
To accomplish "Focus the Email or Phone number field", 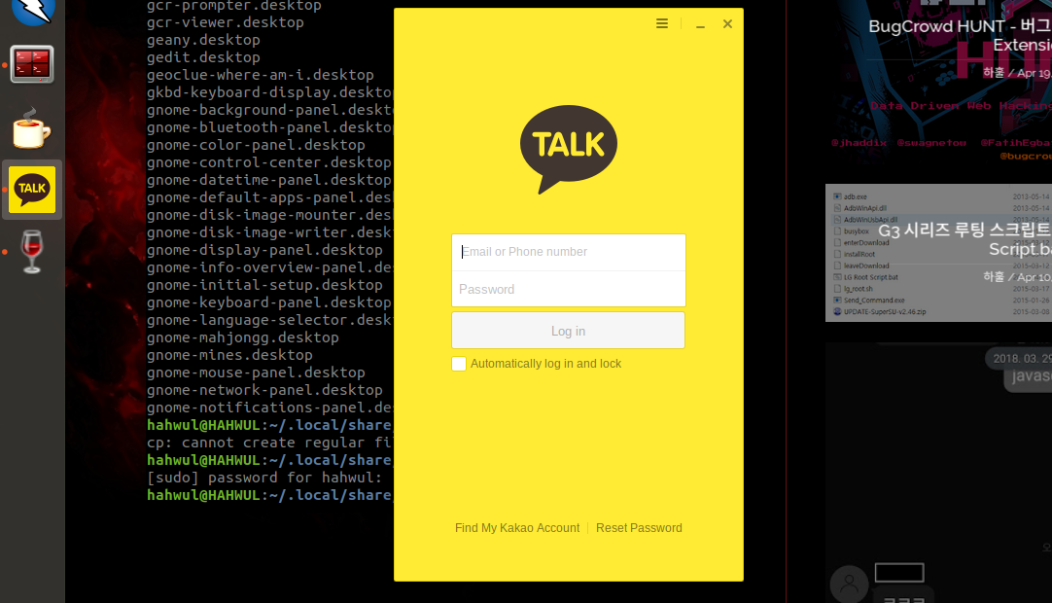I will pyautogui.click(x=568, y=252).
